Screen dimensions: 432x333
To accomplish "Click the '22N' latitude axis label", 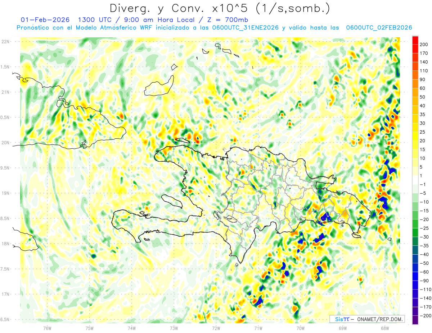I will click(x=6, y=42).
